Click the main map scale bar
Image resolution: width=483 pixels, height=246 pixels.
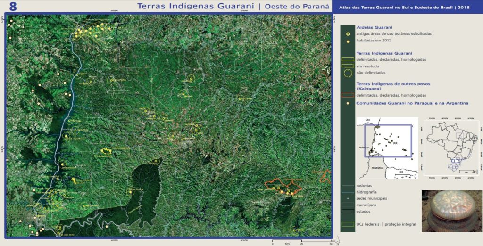pos(302,240)
